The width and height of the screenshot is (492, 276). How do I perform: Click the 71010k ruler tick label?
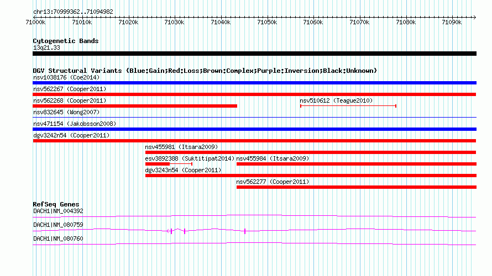[x=82, y=22]
